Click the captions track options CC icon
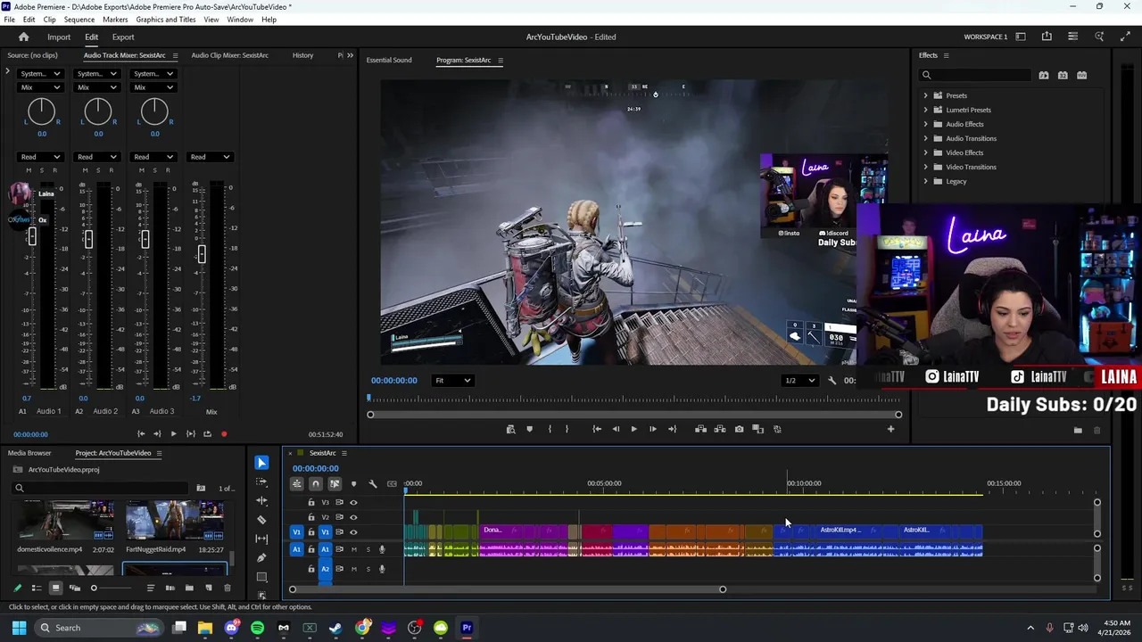The image size is (1142, 642). [x=392, y=484]
